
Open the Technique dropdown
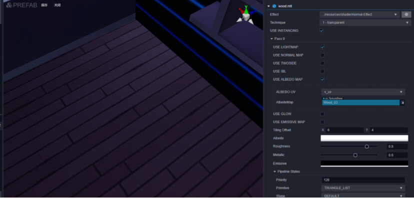coord(365,22)
